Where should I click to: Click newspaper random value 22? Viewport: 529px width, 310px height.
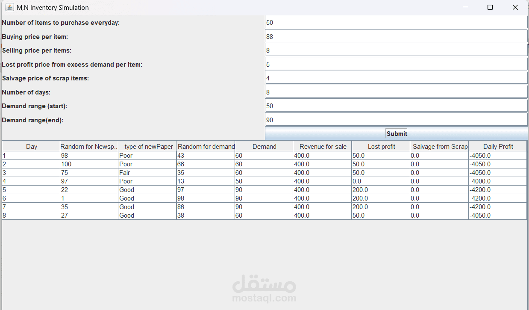89,190
